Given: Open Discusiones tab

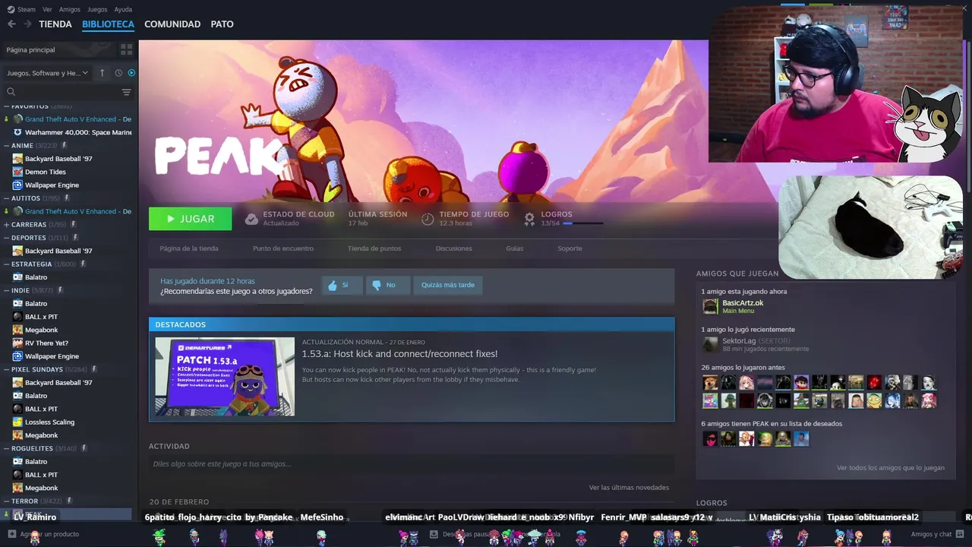Looking at the screenshot, I should click(454, 248).
